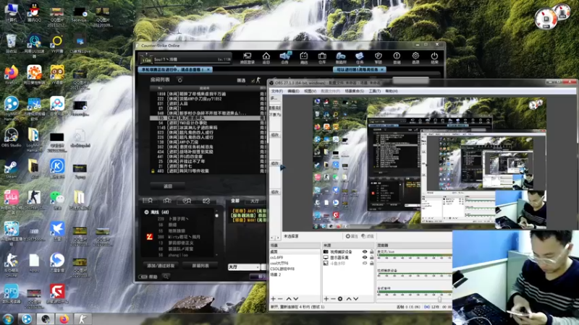
Task: Click the source properties button in OBS toolbar
Action: [x=352, y=236]
